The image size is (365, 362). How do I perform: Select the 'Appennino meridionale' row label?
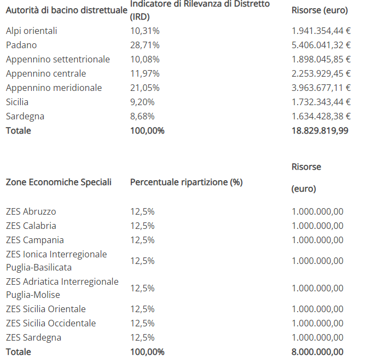click(54, 88)
